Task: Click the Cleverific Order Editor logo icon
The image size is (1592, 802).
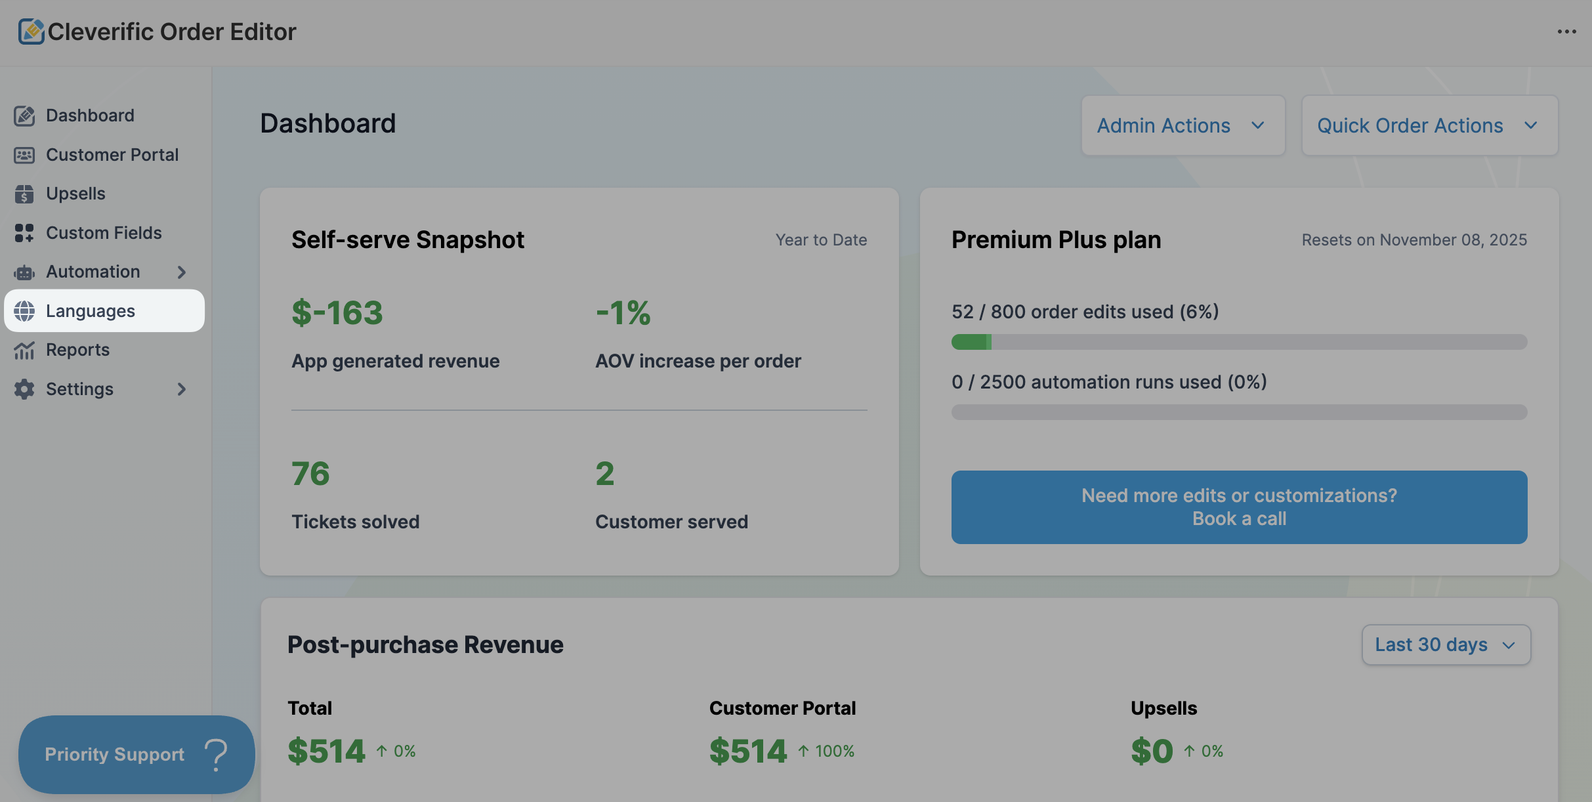Action: click(x=31, y=32)
